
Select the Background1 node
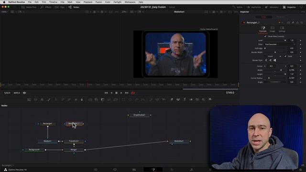34,150
